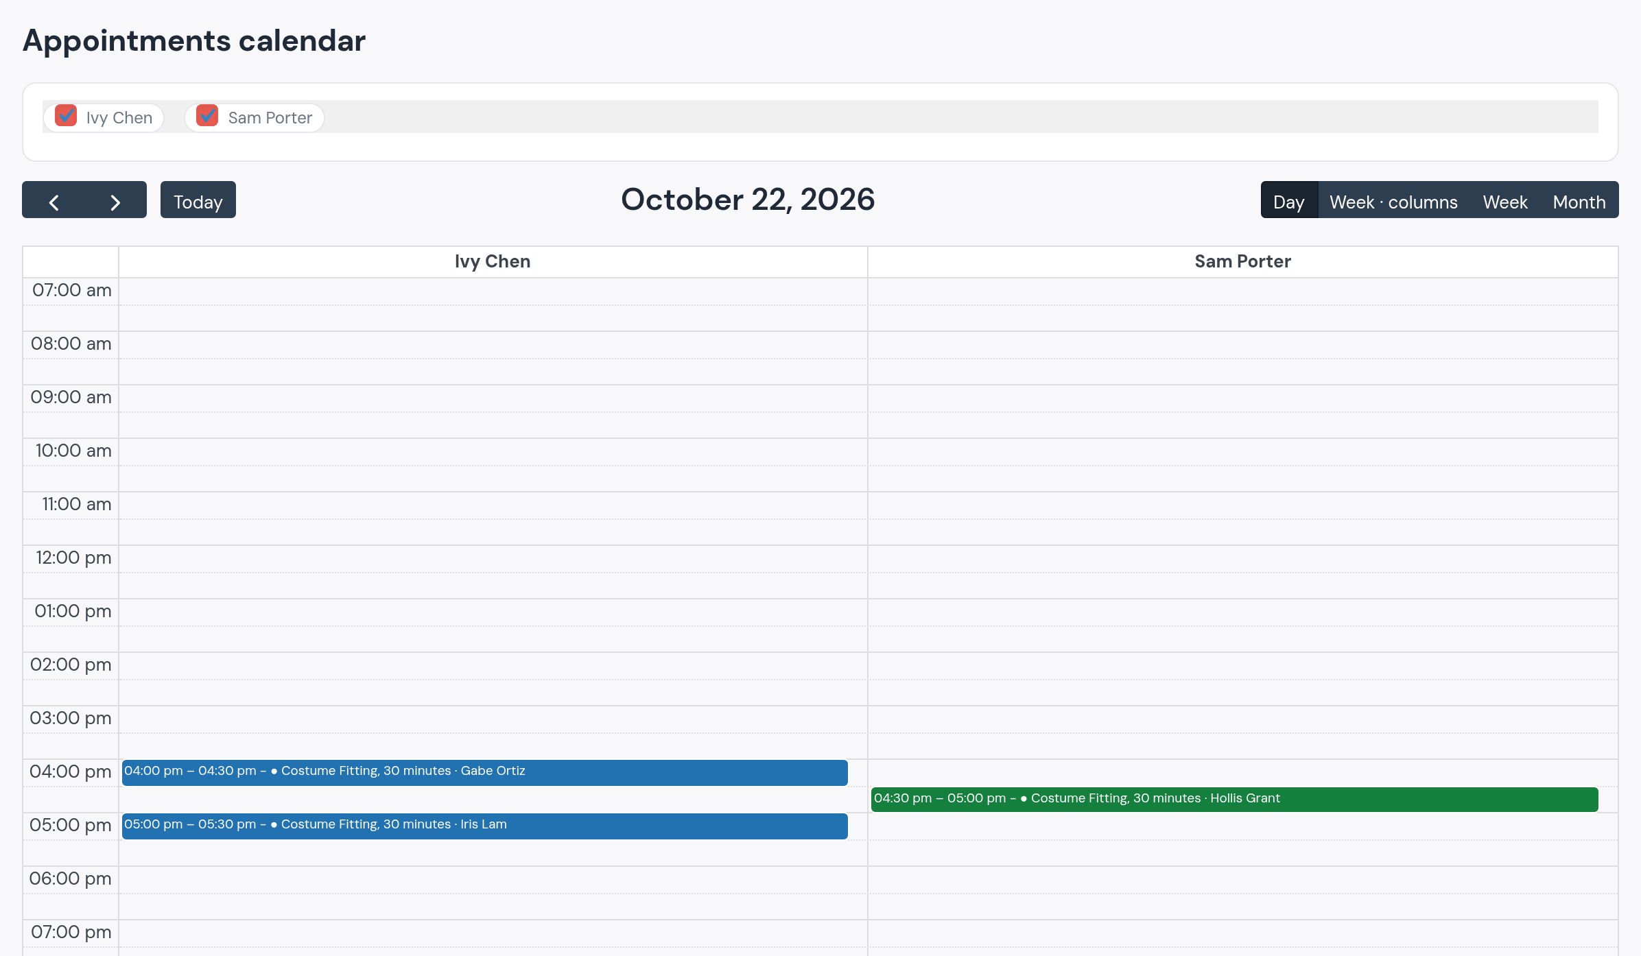1641x956 pixels.
Task: Click the Ivy Chen column header
Action: [493, 261]
